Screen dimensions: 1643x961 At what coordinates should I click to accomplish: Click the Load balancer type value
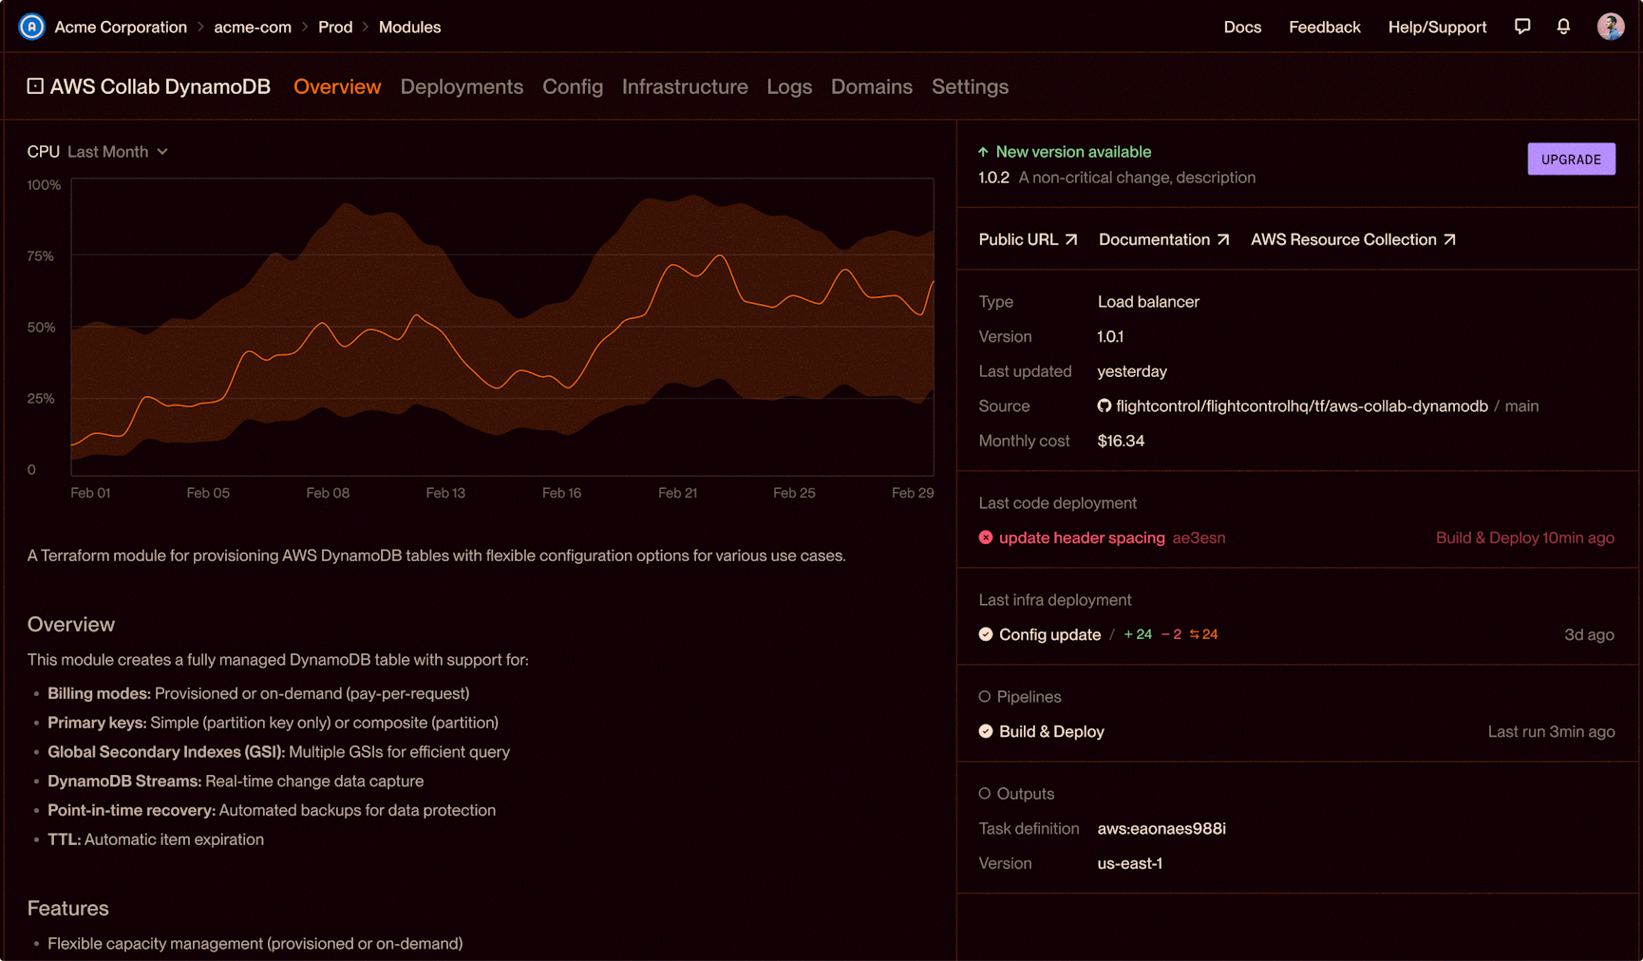tap(1148, 302)
